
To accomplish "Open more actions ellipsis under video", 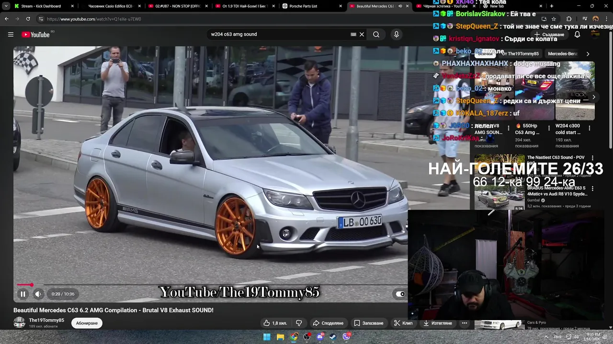I will (465, 323).
